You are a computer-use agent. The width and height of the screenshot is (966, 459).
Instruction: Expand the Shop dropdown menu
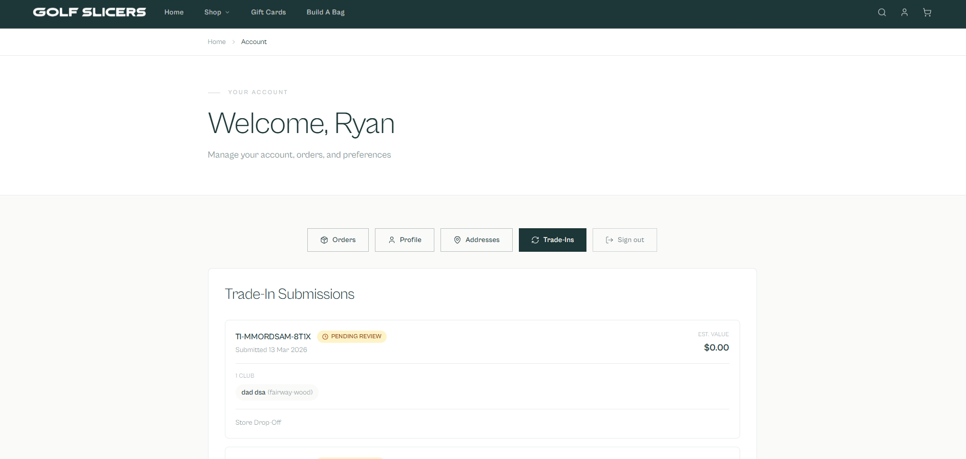tap(217, 12)
